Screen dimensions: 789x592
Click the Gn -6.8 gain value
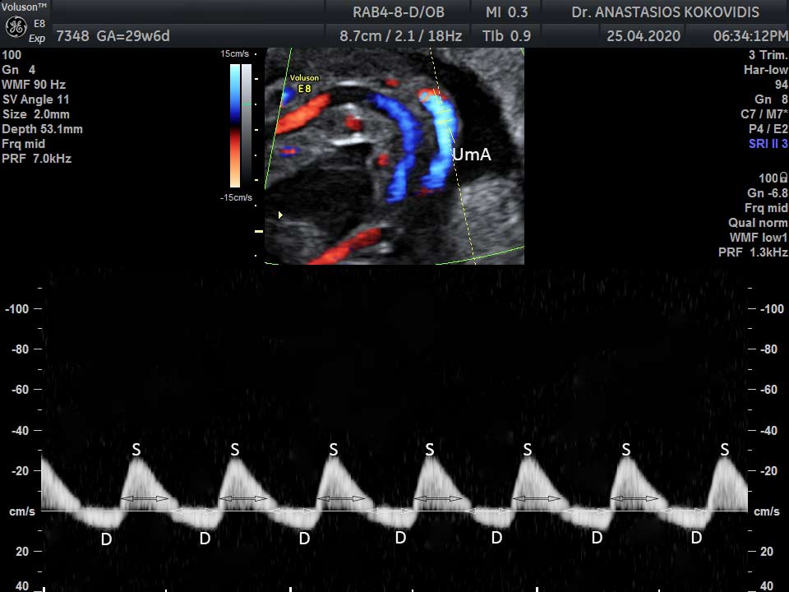pyautogui.click(x=768, y=193)
